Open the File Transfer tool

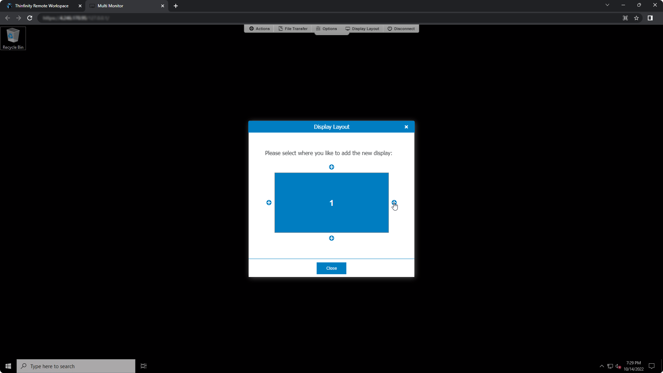click(292, 29)
